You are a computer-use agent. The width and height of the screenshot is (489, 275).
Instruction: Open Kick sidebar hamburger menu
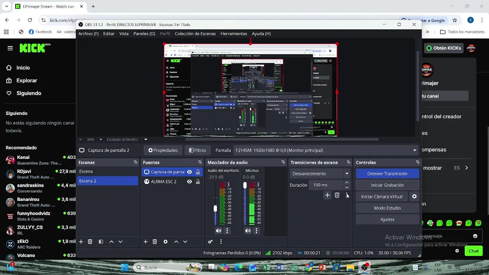10,48
